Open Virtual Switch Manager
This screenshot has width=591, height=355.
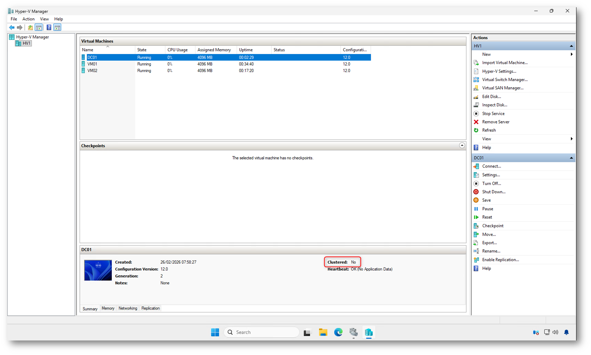[x=505, y=80]
